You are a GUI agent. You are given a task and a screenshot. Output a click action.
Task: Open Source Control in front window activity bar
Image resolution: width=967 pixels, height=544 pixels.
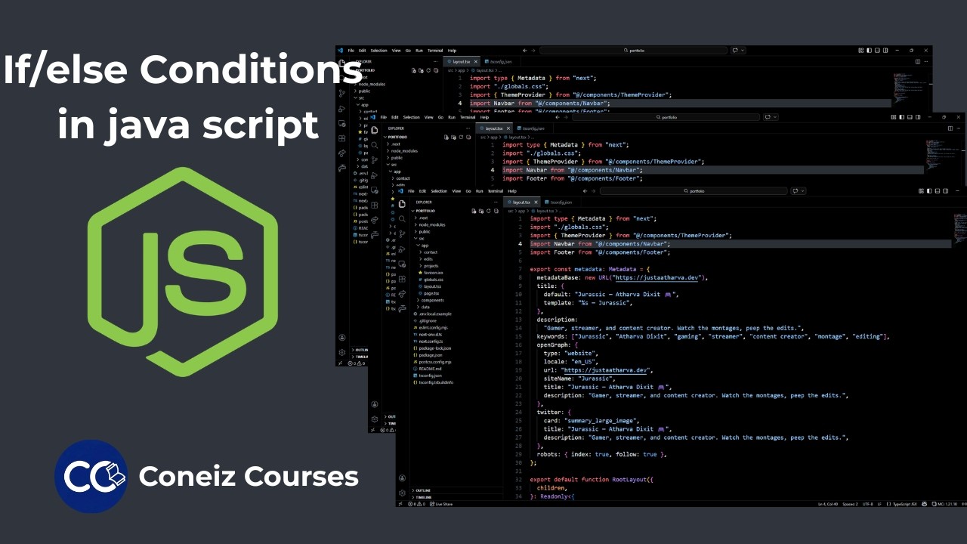pos(402,233)
